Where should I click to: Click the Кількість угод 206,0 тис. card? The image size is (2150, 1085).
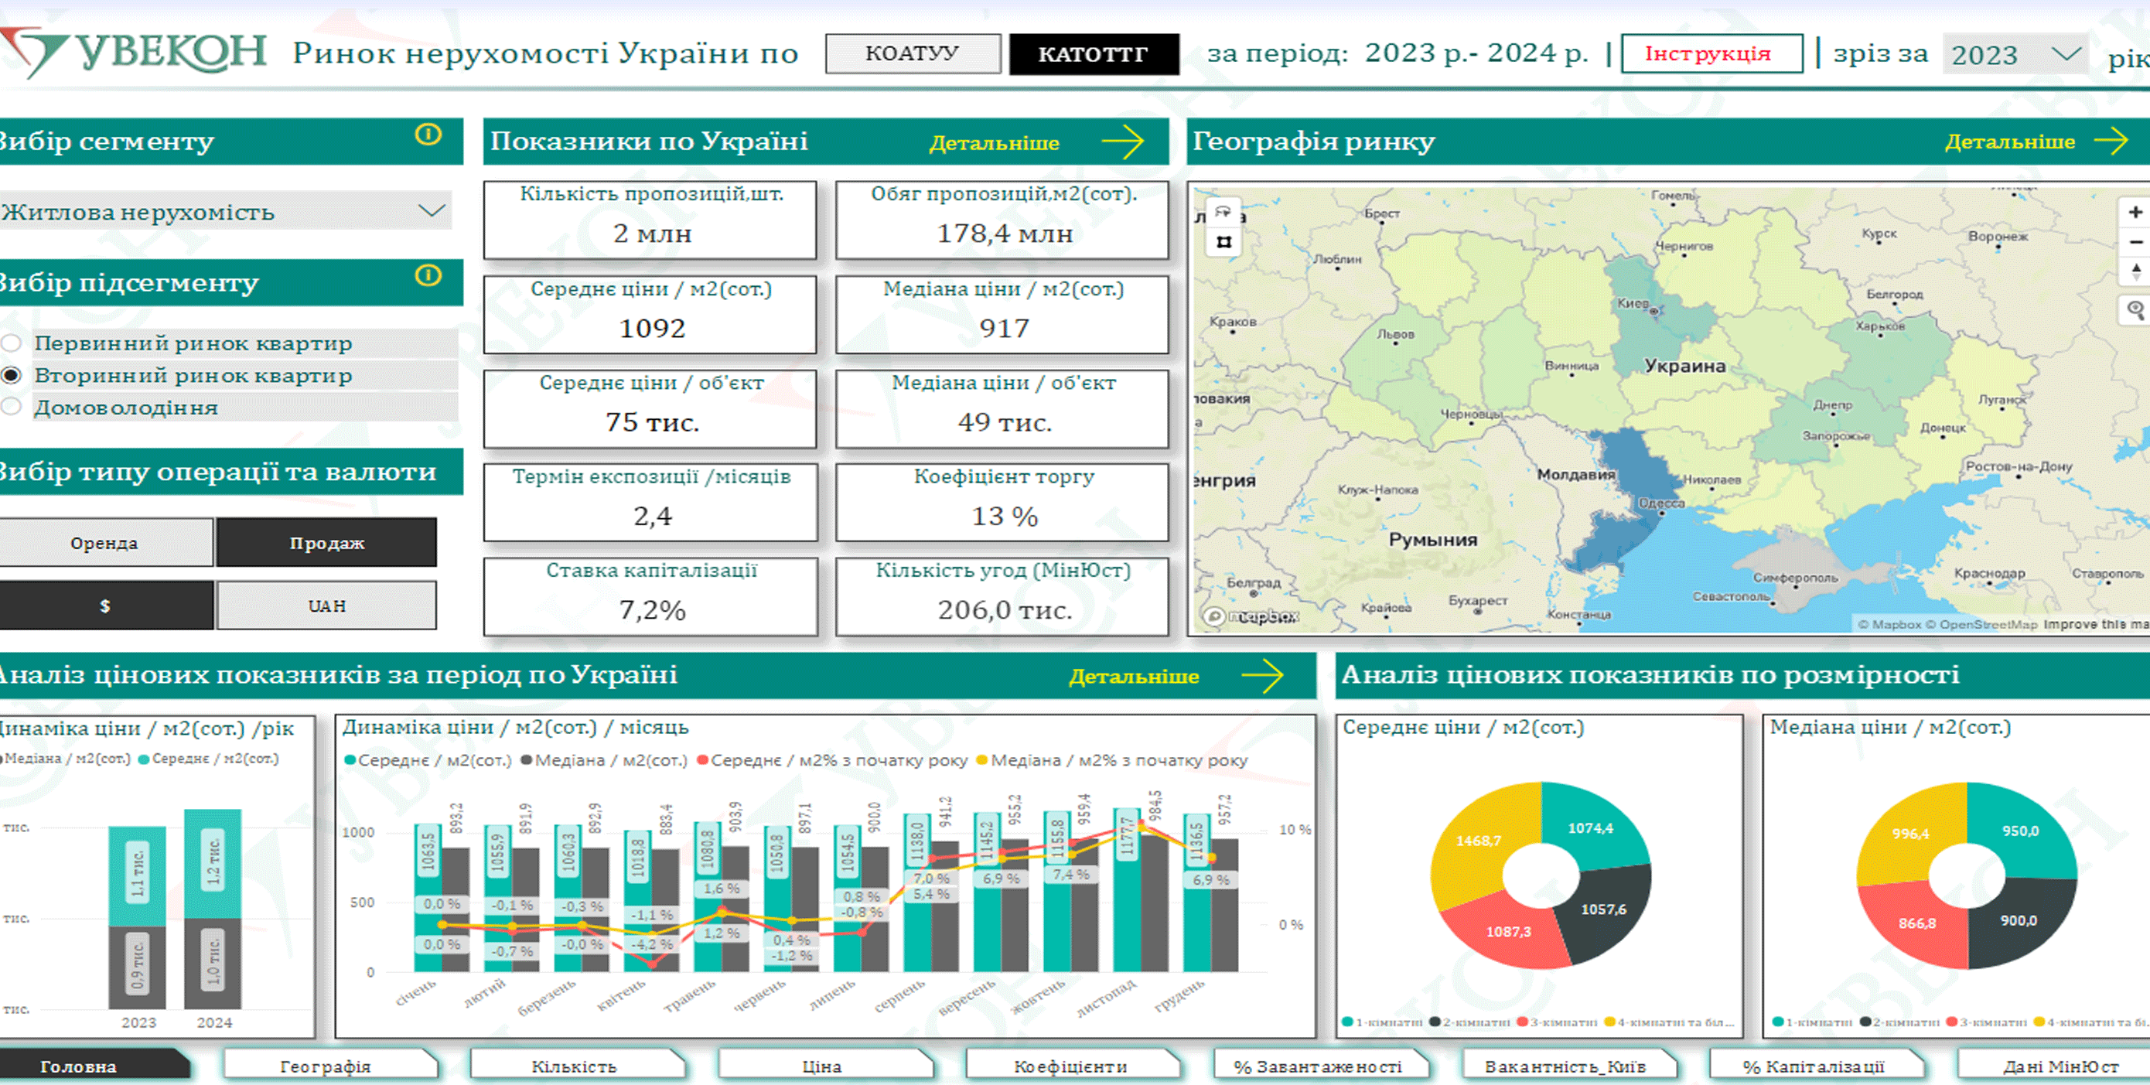point(1002,596)
